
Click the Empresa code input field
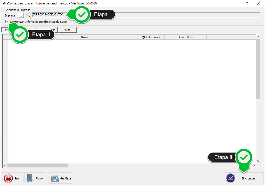point(20,15)
